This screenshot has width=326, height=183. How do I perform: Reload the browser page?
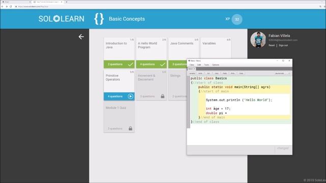pyautogui.click(x=11, y=7)
